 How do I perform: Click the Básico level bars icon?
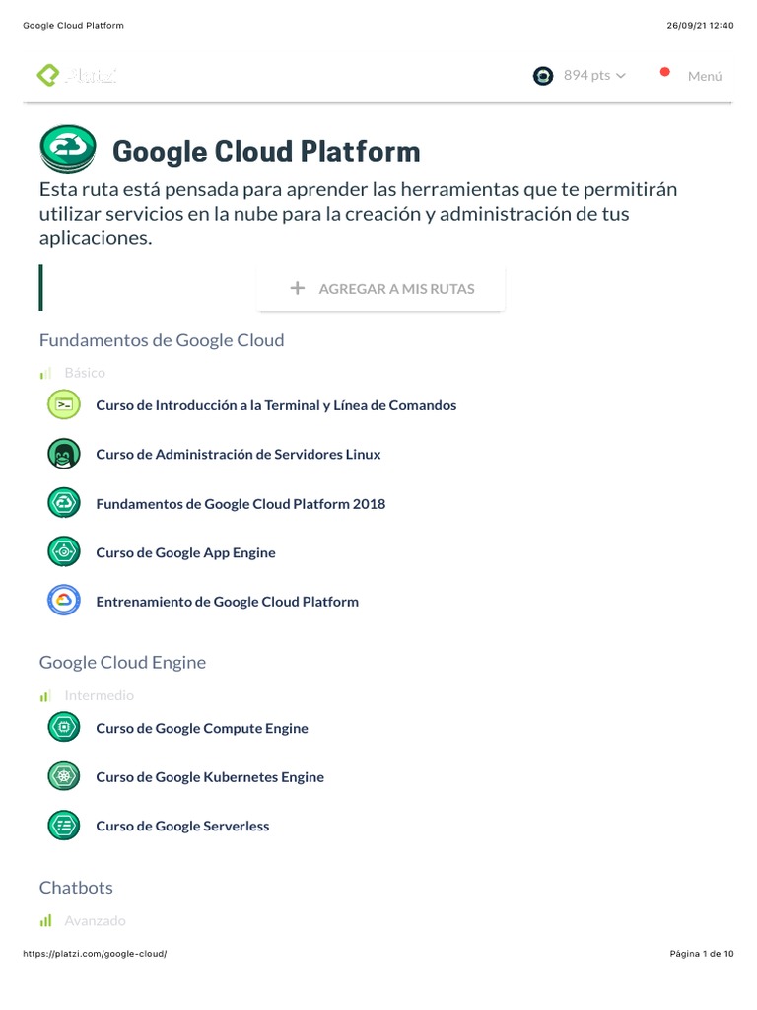click(45, 373)
